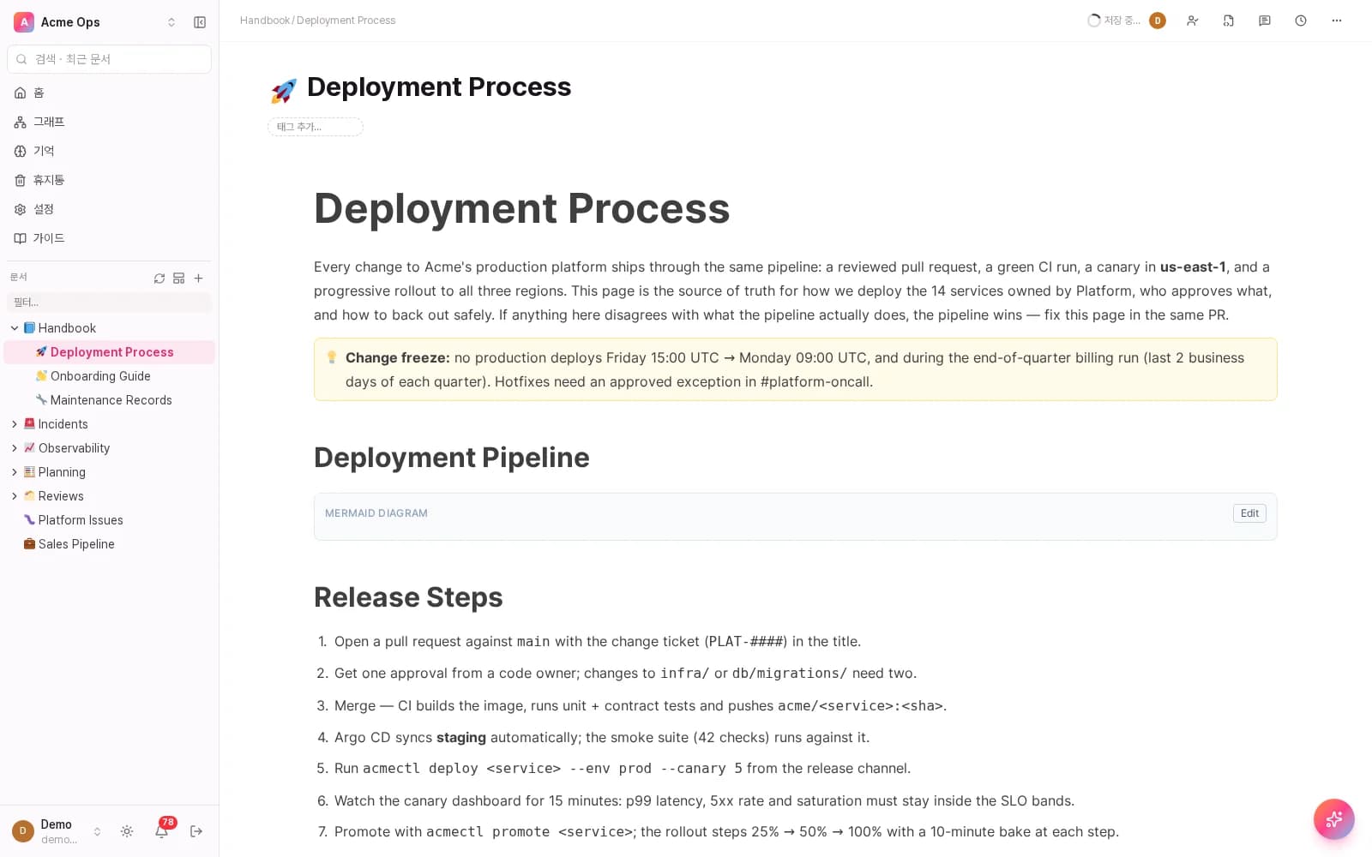Viewport: 1372px width, 857px height.
Task: Click the 필터 filter field
Action: pyautogui.click(x=110, y=303)
